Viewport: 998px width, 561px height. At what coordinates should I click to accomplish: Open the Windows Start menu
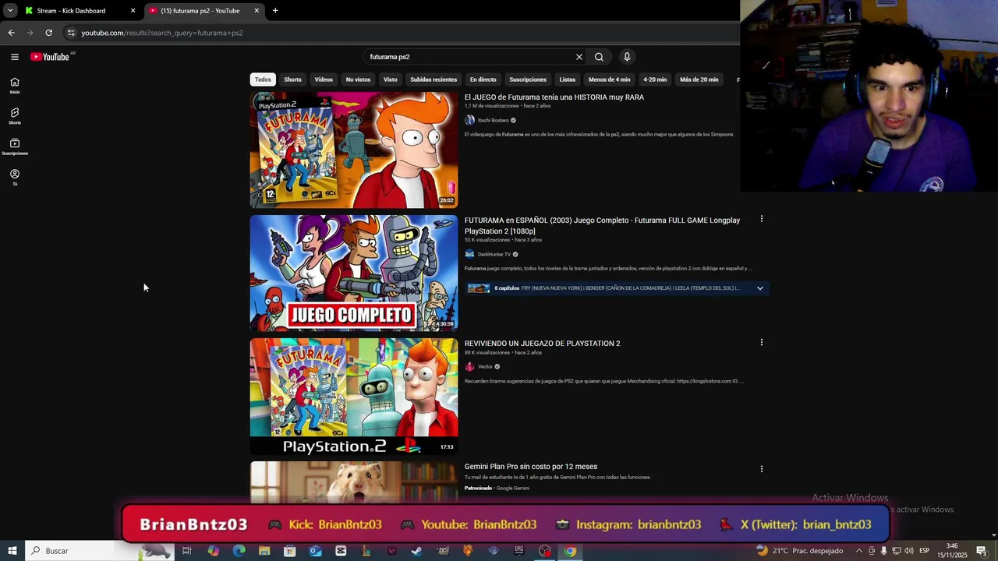tap(12, 551)
